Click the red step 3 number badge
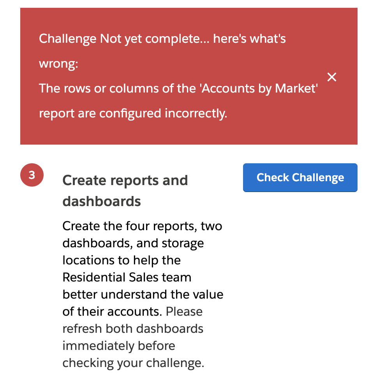 pos(32,175)
